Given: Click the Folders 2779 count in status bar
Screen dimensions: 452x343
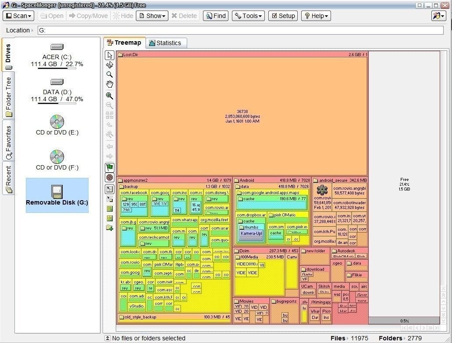Looking at the screenshot, I should click(x=400, y=338).
